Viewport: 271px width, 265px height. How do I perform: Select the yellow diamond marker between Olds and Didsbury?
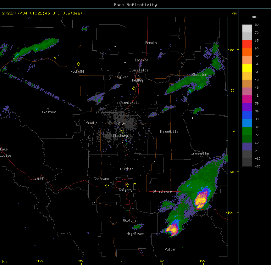coord(122,131)
